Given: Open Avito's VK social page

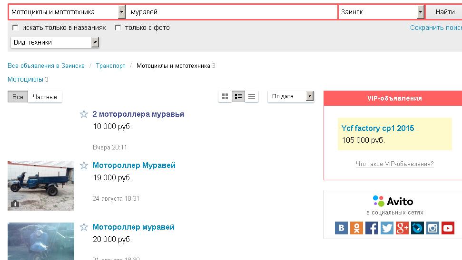Looking at the screenshot, I should (341, 228).
